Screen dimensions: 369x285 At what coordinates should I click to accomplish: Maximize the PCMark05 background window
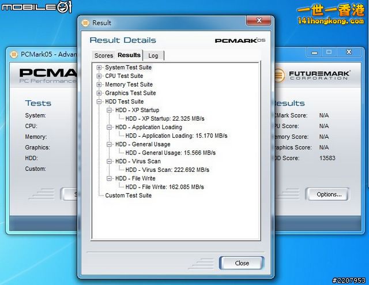[x=329, y=52]
